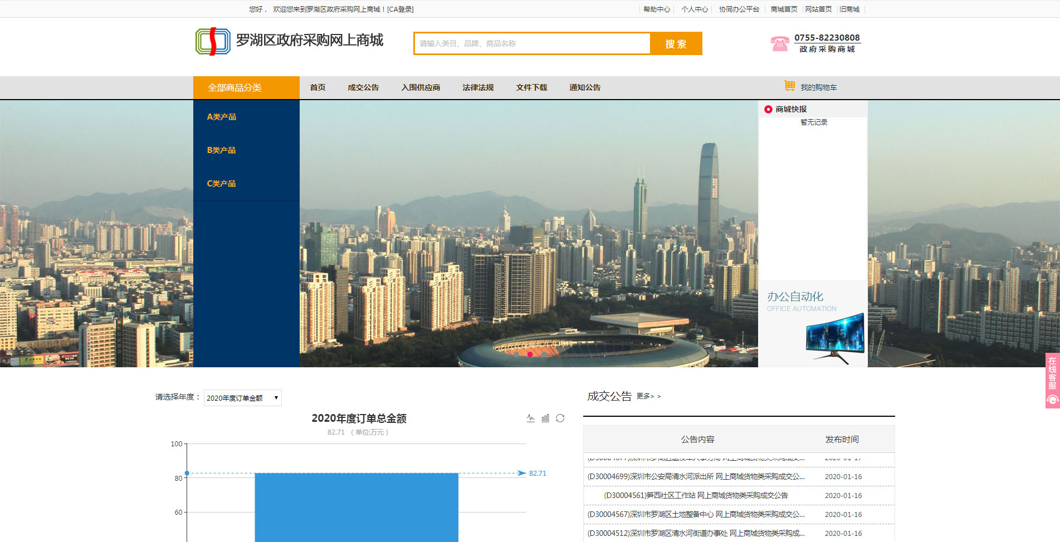Open 法律法规 nav item
This screenshot has height=542, width=1060.
[x=478, y=87]
